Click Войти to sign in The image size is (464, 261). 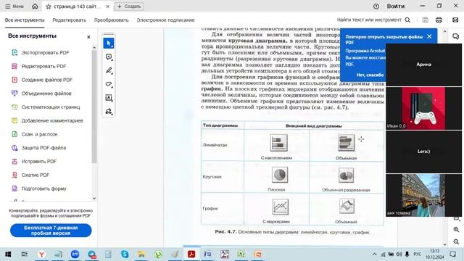tap(396, 7)
